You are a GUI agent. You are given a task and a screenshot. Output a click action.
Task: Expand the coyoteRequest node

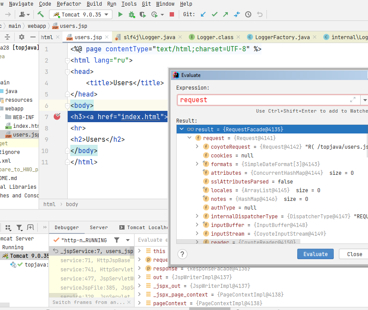(197, 146)
